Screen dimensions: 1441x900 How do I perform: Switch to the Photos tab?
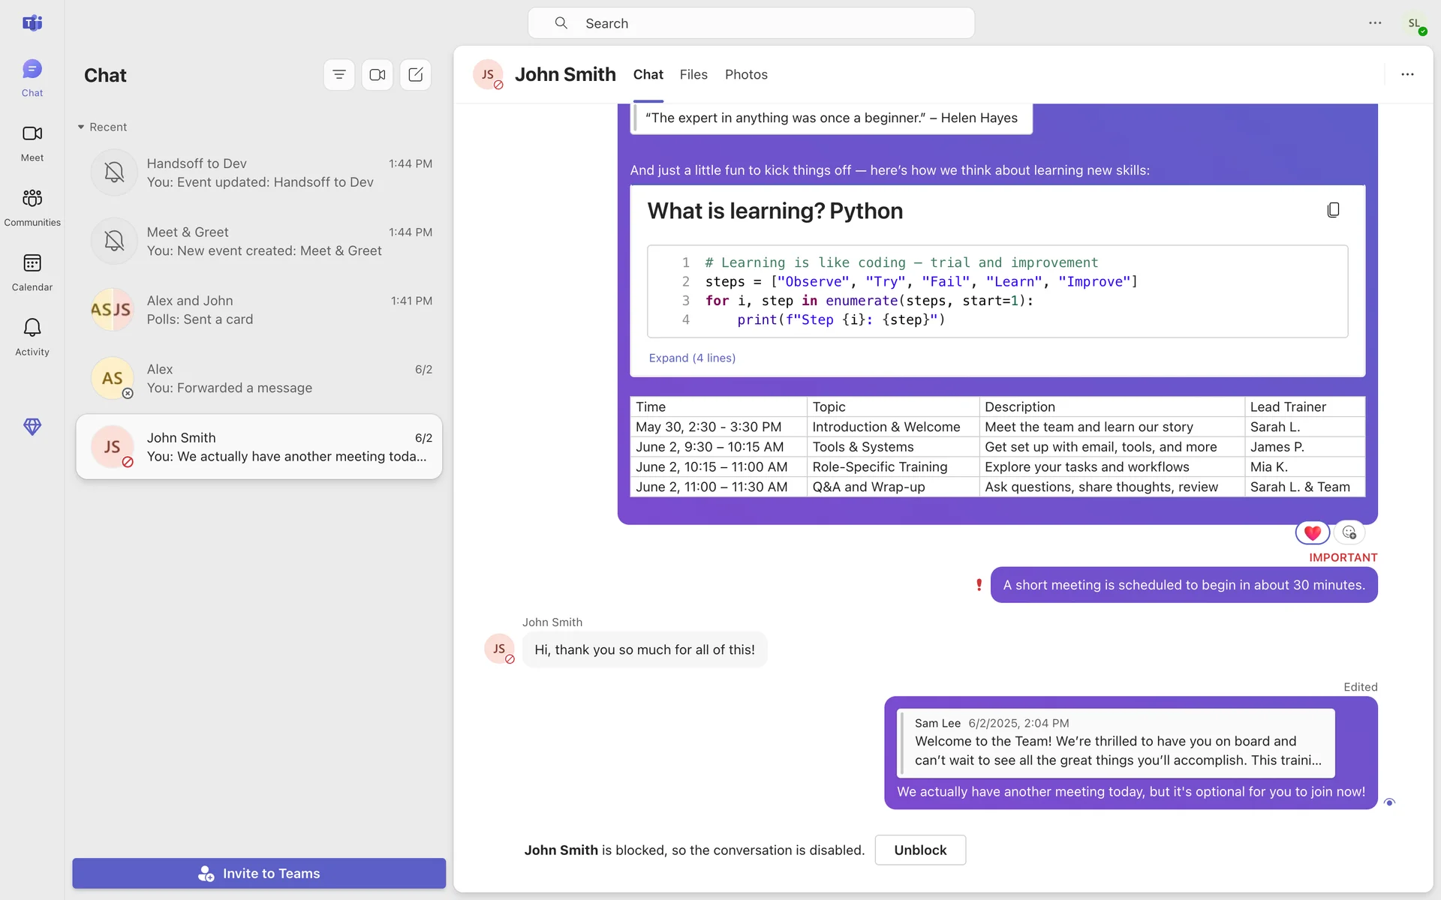pyautogui.click(x=746, y=74)
